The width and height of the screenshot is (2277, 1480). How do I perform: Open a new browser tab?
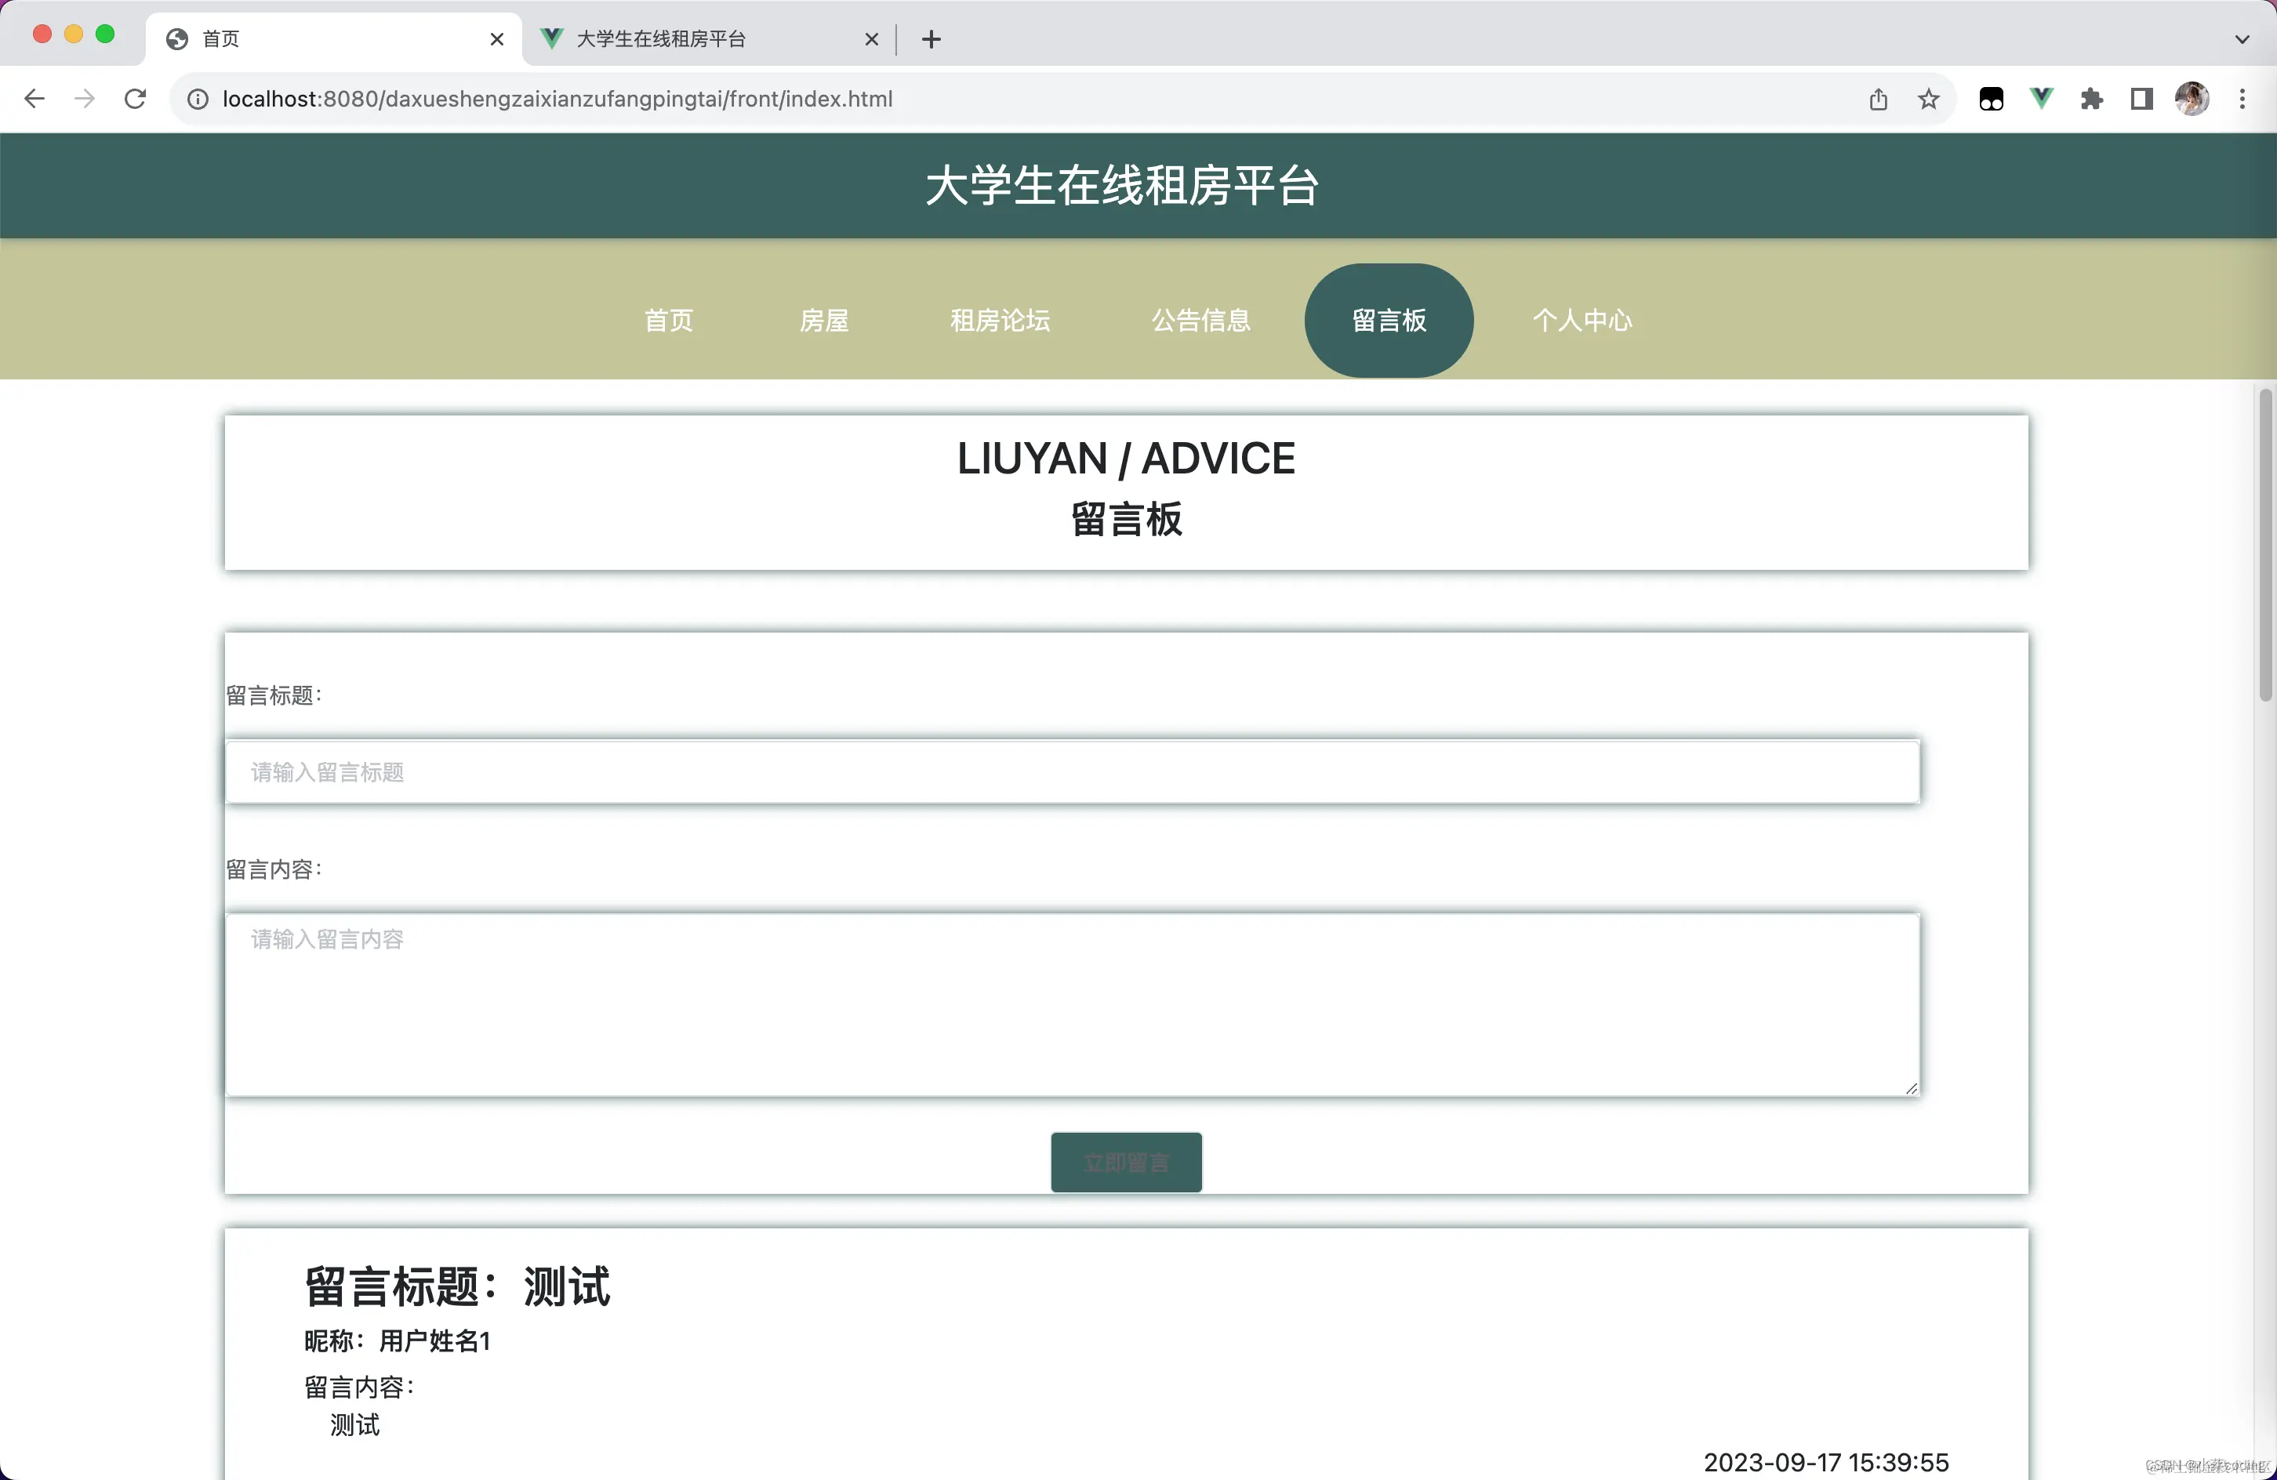[931, 39]
